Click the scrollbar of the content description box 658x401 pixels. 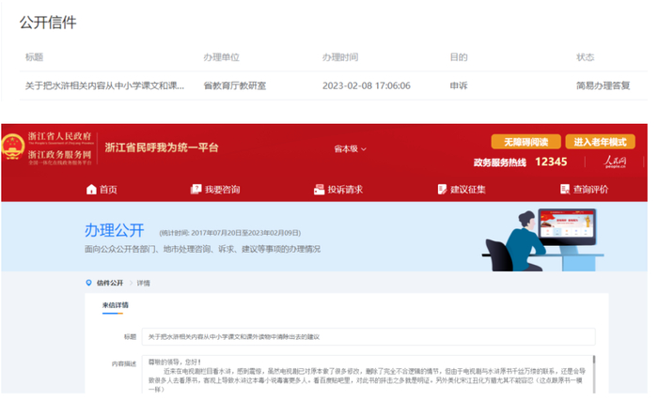[594, 374]
